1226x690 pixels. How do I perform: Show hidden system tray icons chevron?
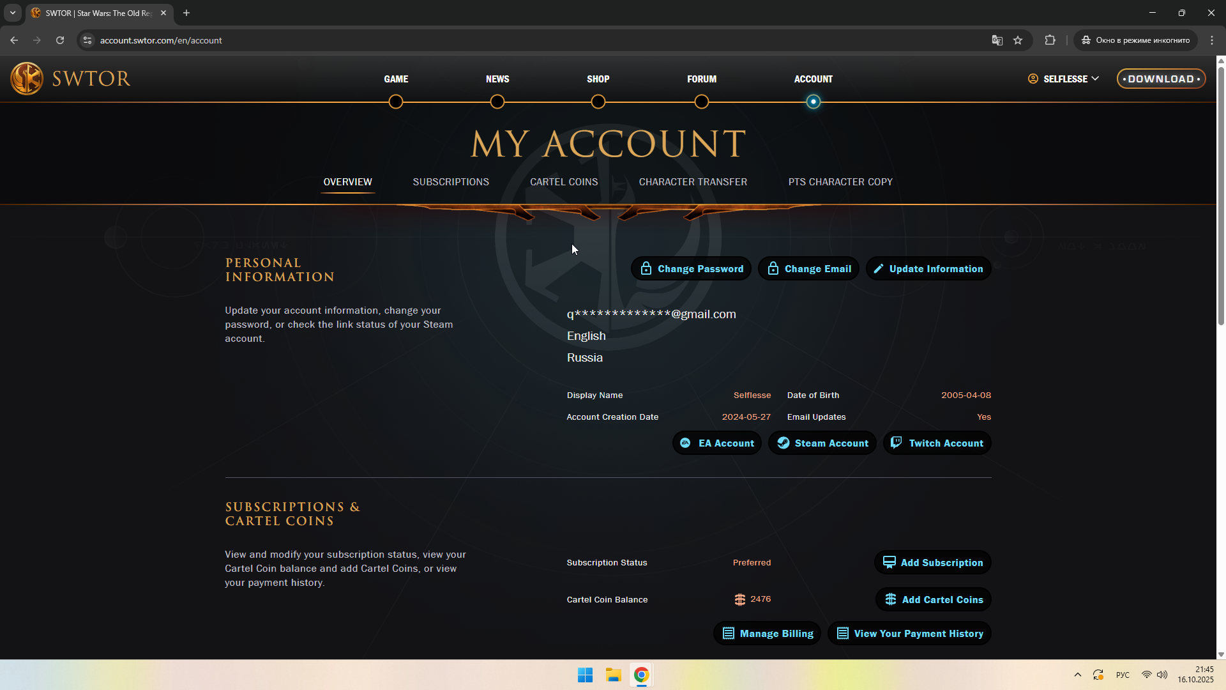click(1078, 675)
